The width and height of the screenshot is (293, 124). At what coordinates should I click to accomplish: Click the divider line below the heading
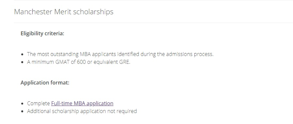[x=154, y=23]
